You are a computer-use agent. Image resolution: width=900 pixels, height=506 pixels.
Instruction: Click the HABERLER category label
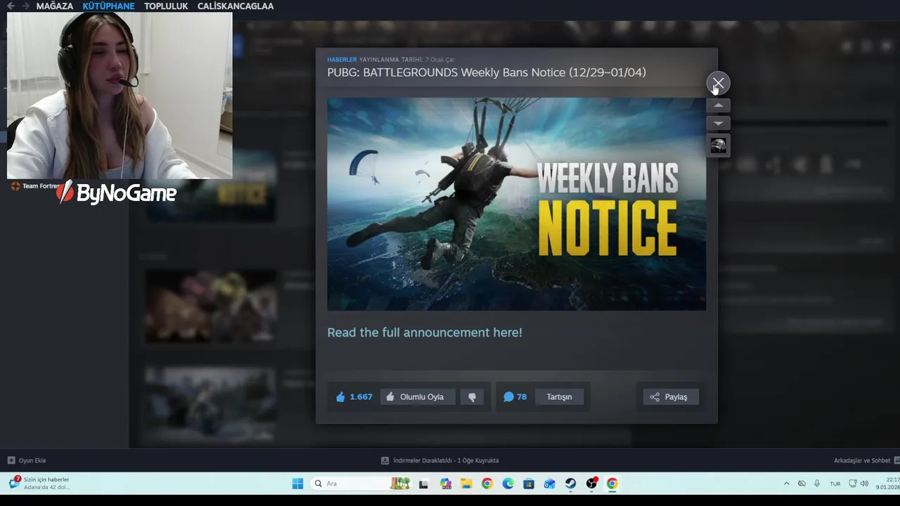pyautogui.click(x=342, y=60)
